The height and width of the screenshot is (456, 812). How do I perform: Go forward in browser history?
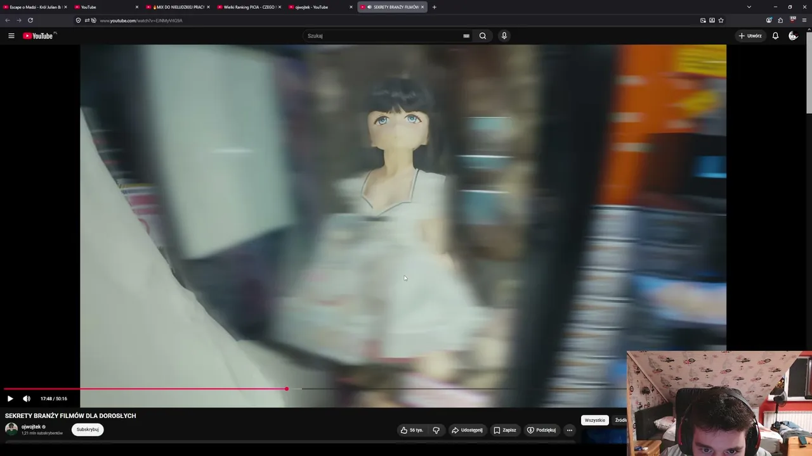[19, 20]
